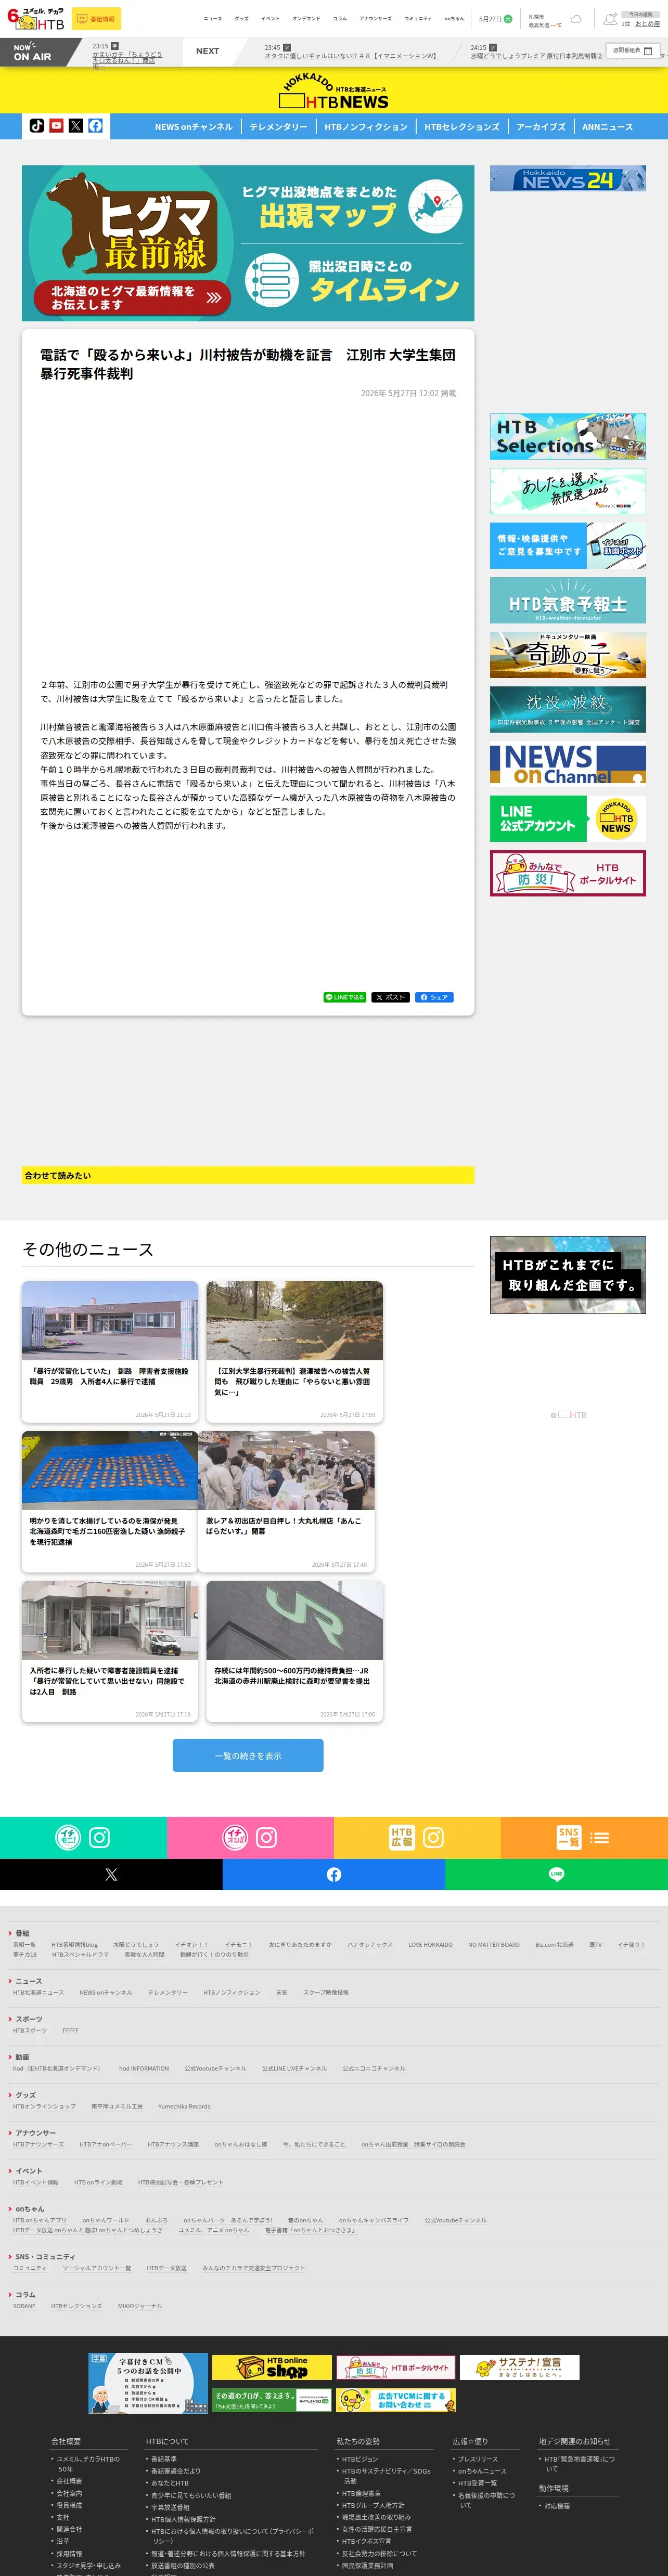Click the X icon on the black bar
The height and width of the screenshot is (2576, 668).
click(111, 1874)
